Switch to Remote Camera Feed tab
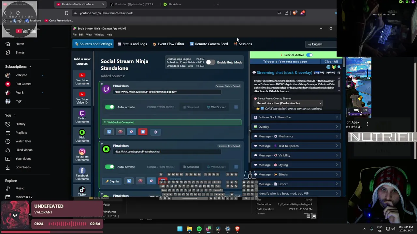This screenshot has width=417, height=234. pyautogui.click(x=209, y=44)
